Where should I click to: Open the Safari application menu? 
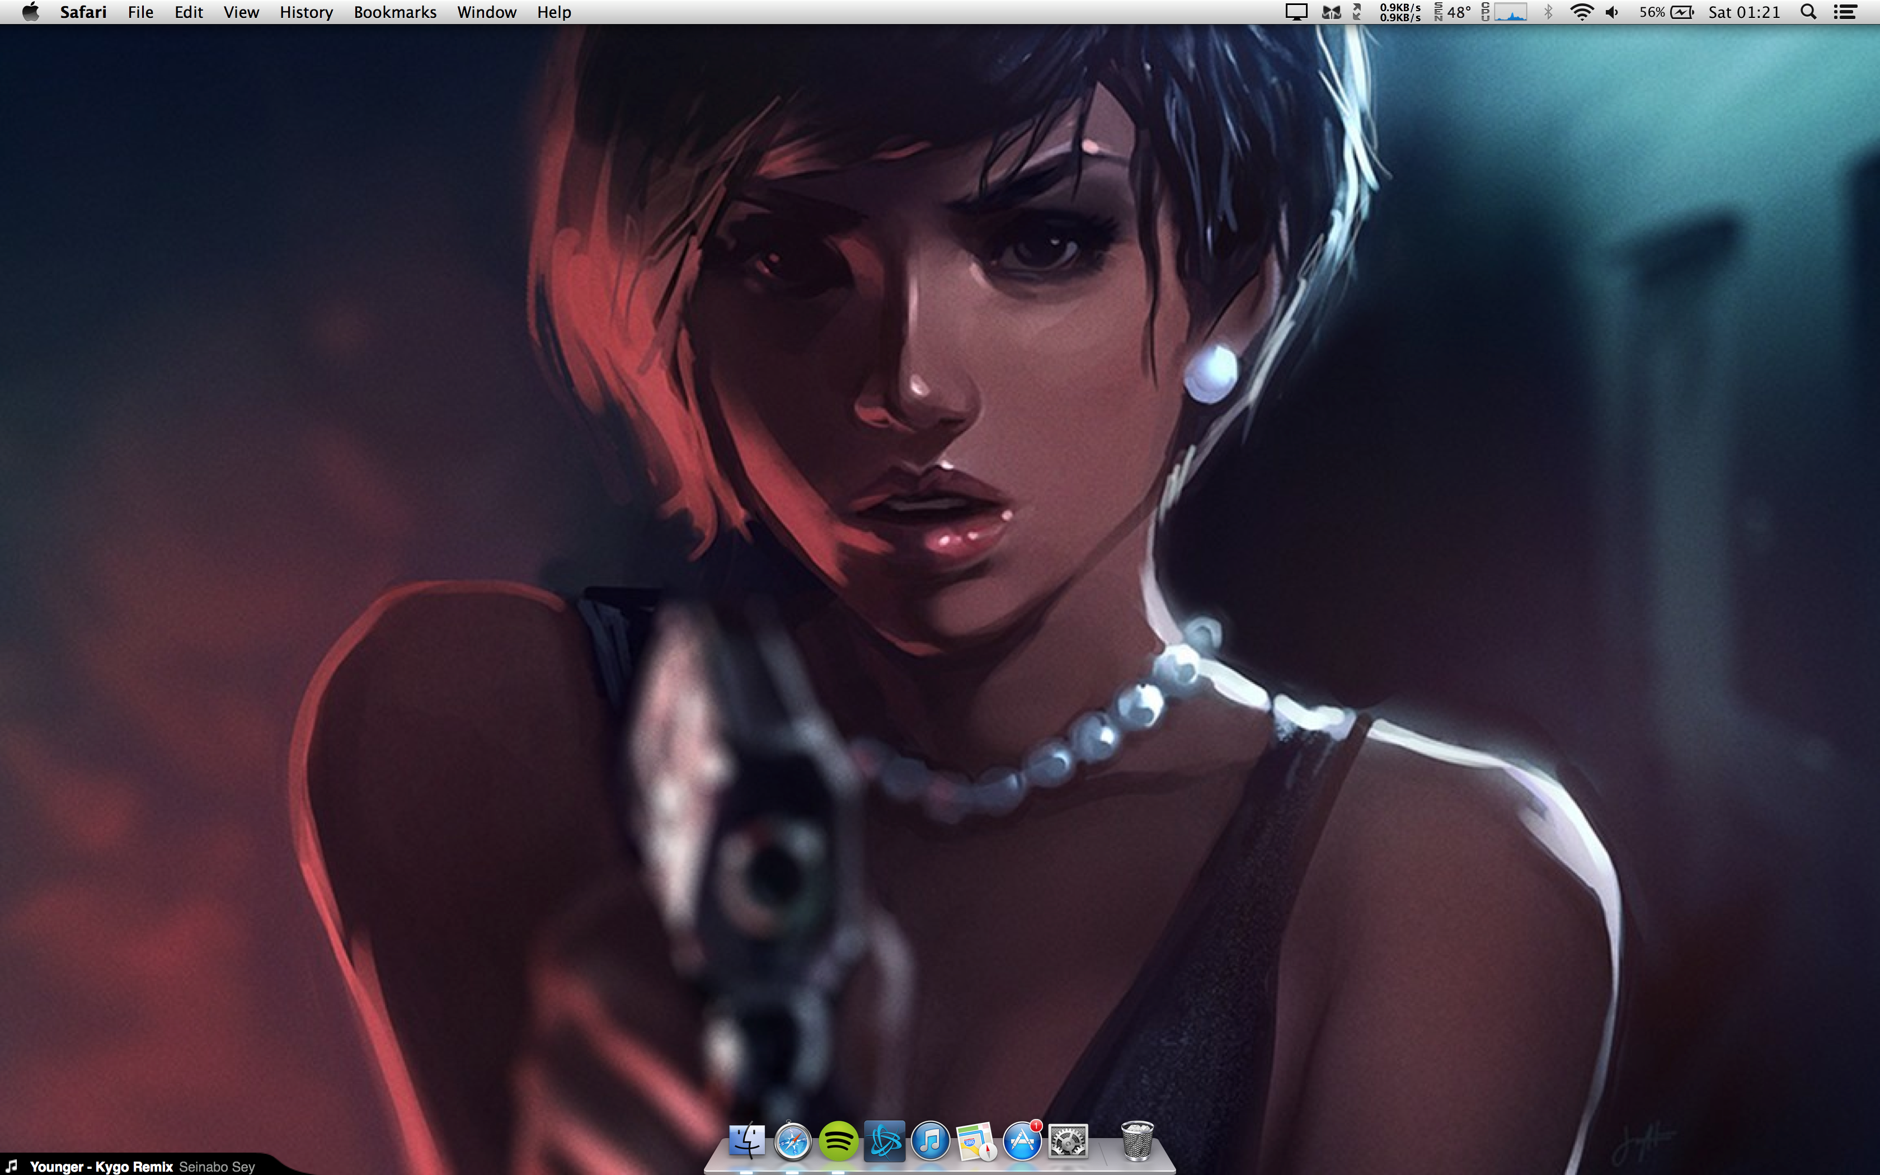[x=83, y=12]
